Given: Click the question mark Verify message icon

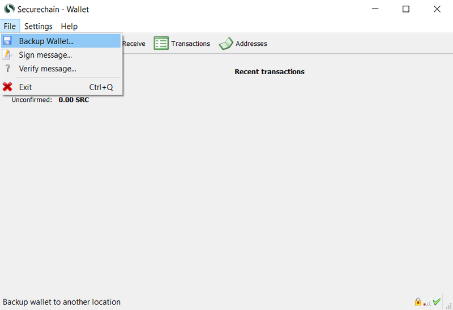Looking at the screenshot, I should (x=7, y=69).
